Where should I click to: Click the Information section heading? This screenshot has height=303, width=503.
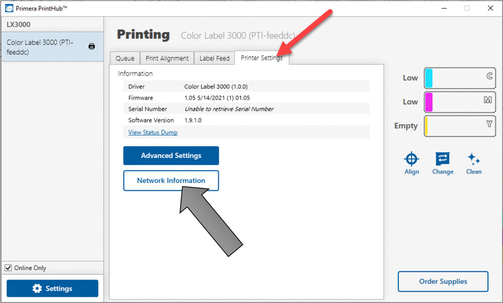[135, 73]
